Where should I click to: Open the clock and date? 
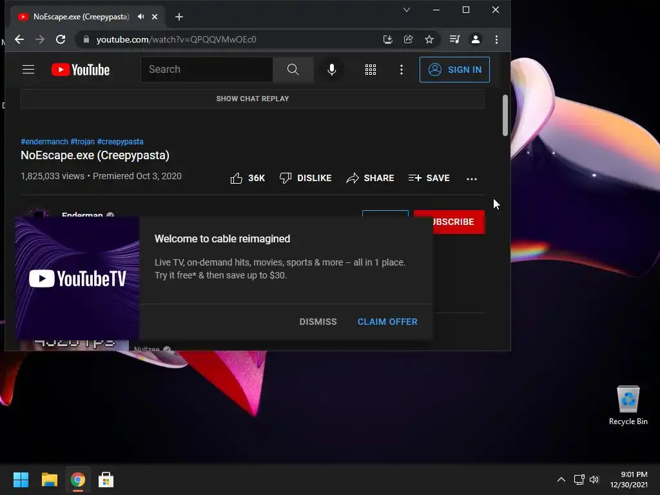click(629, 480)
